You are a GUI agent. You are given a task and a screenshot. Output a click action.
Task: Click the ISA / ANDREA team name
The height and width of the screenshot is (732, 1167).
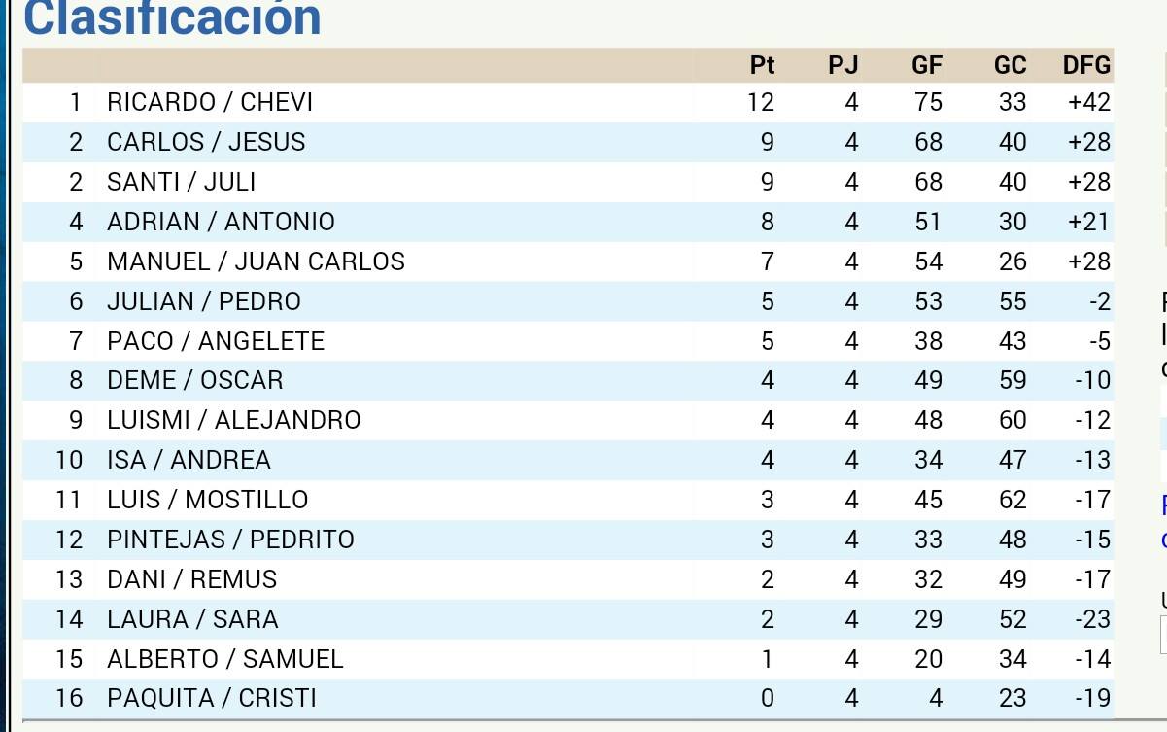pos(189,460)
